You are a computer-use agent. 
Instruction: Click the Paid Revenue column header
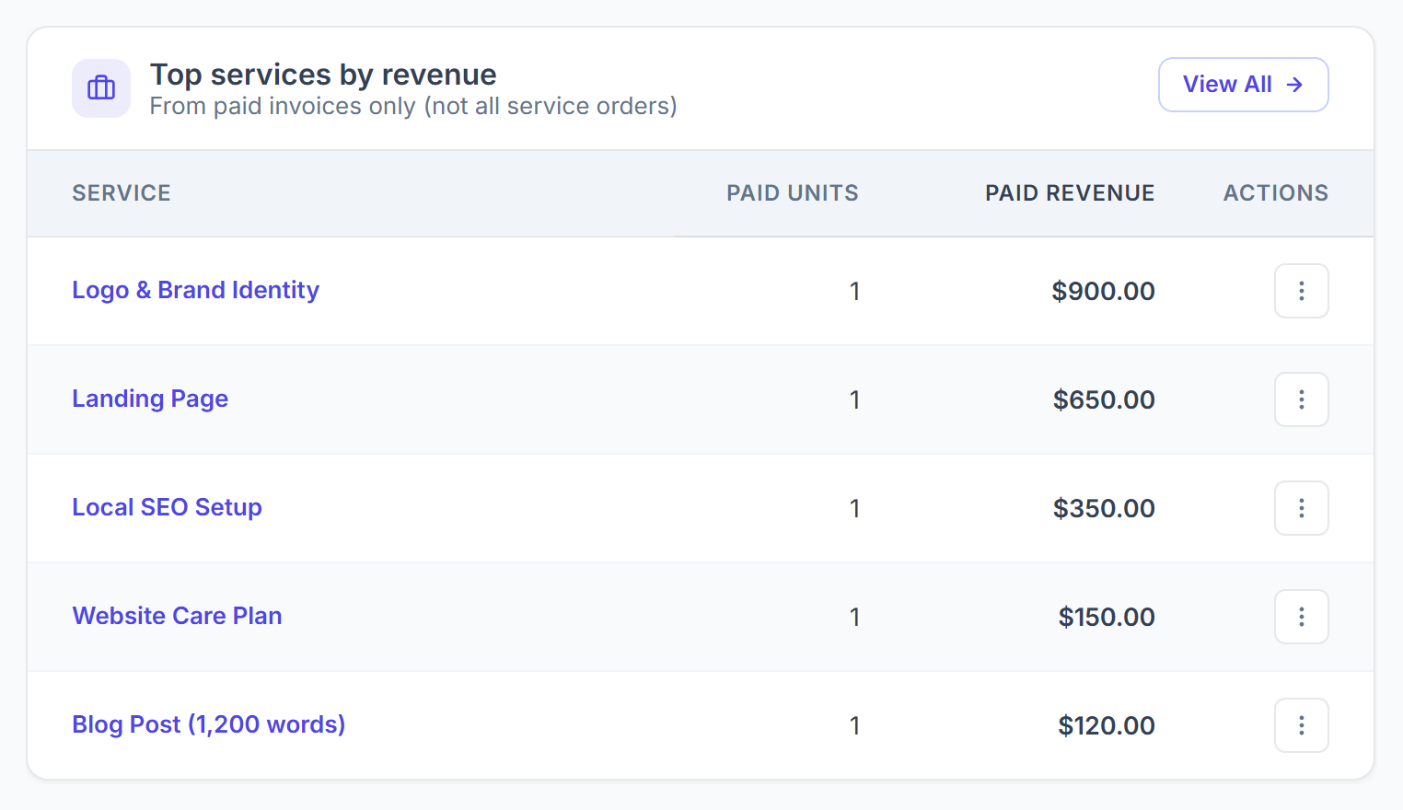[1070, 193]
